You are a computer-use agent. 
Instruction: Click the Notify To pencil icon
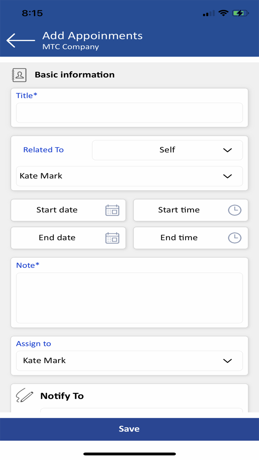click(25, 396)
